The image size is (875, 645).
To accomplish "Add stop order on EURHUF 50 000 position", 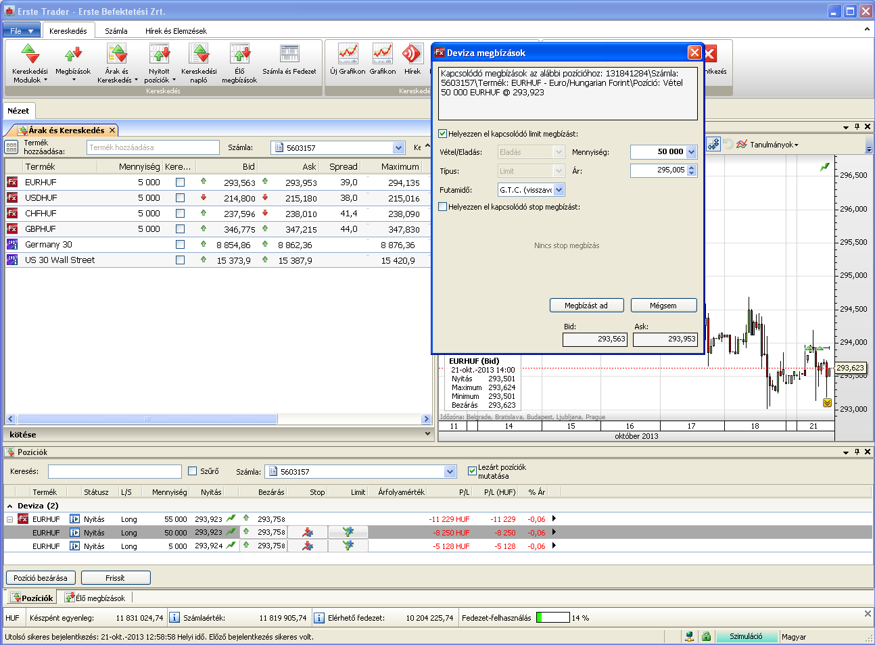I will [308, 532].
